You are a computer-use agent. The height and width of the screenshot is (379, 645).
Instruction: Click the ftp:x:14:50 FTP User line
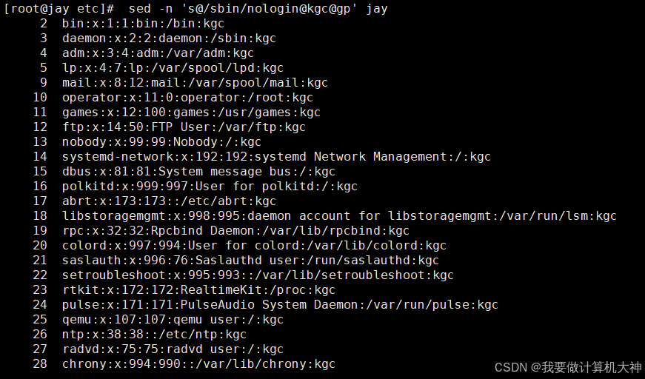184,127
